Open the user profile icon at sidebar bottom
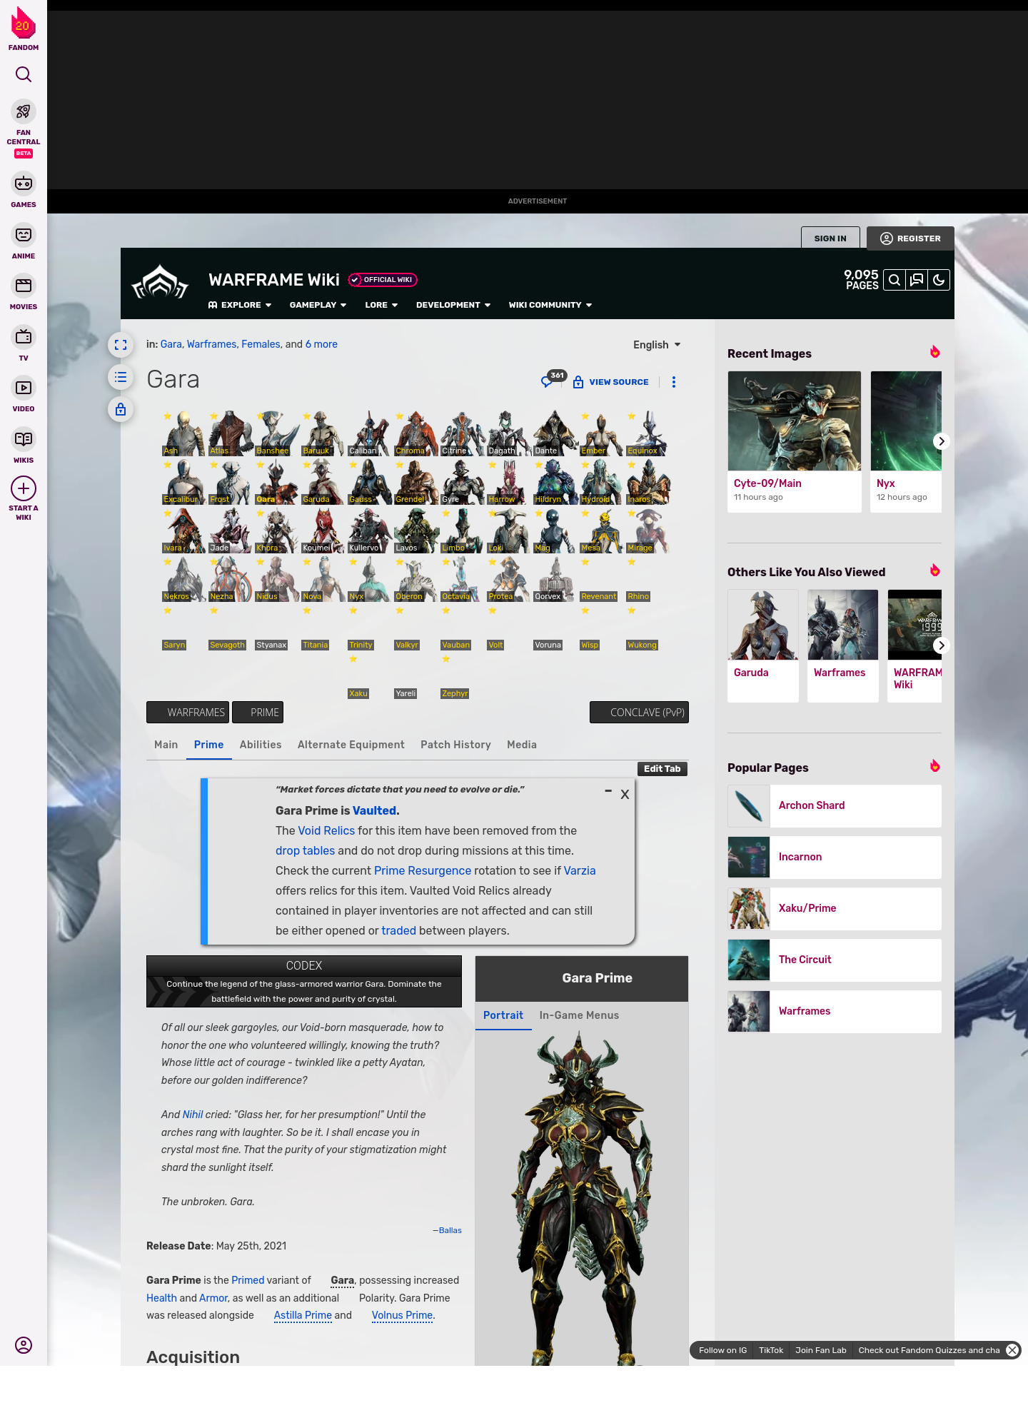Screen dimensions: 1028x1428 (x=24, y=1345)
